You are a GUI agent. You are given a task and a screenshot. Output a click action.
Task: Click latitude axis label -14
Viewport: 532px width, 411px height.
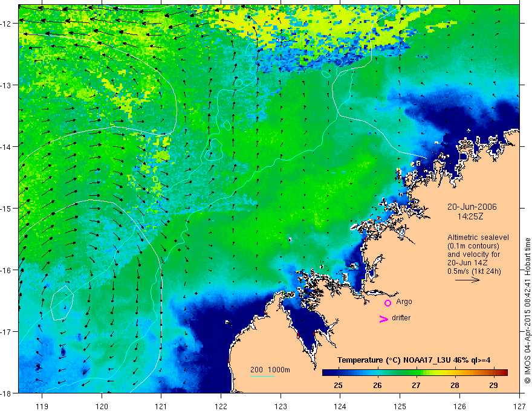point(7,147)
